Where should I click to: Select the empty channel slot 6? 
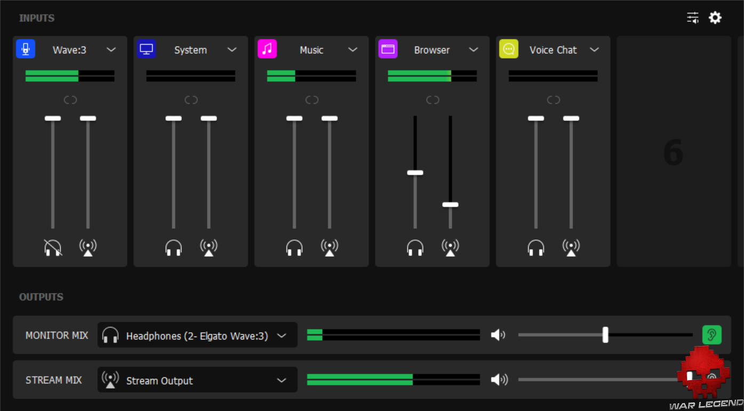[674, 152]
